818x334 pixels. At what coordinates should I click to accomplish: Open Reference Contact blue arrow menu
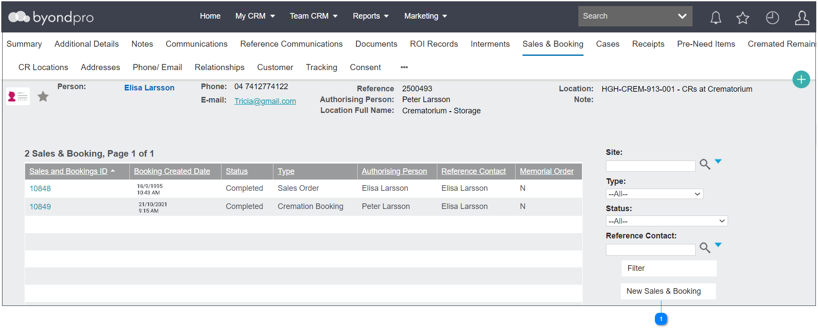pyautogui.click(x=718, y=245)
